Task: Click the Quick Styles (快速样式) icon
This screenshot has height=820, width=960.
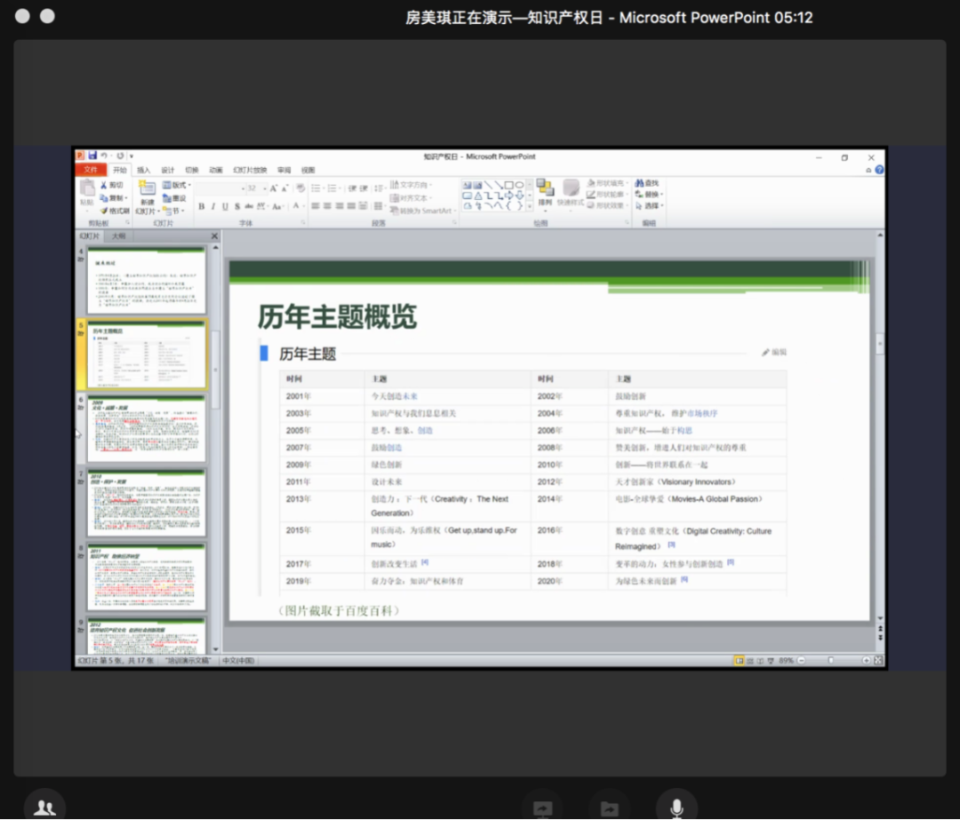Action: coord(571,192)
